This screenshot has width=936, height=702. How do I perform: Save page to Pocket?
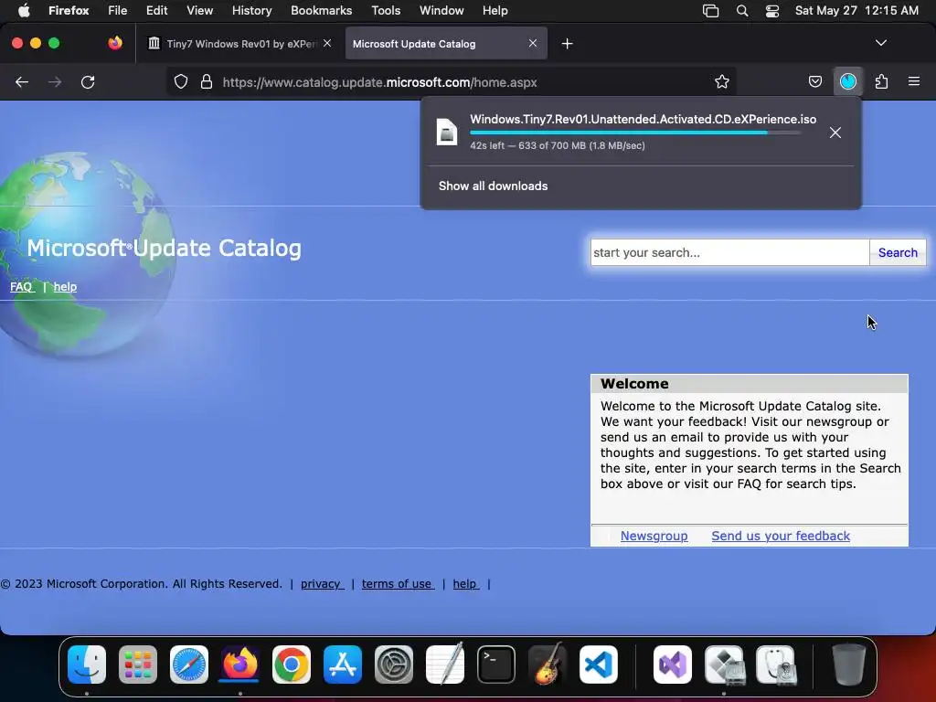[x=814, y=81]
